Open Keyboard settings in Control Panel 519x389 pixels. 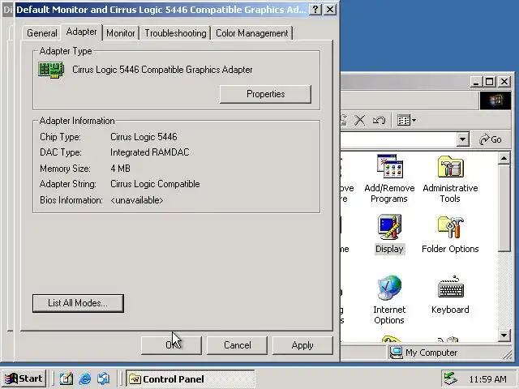tap(450, 294)
